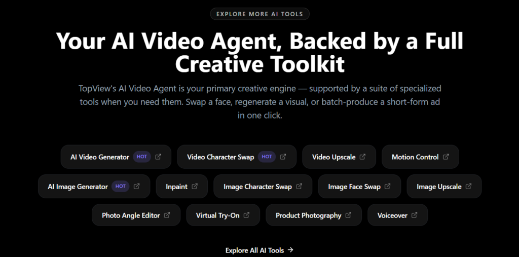Choose the Image Face Swap tool
This screenshot has width=519, height=257.
(x=359, y=186)
